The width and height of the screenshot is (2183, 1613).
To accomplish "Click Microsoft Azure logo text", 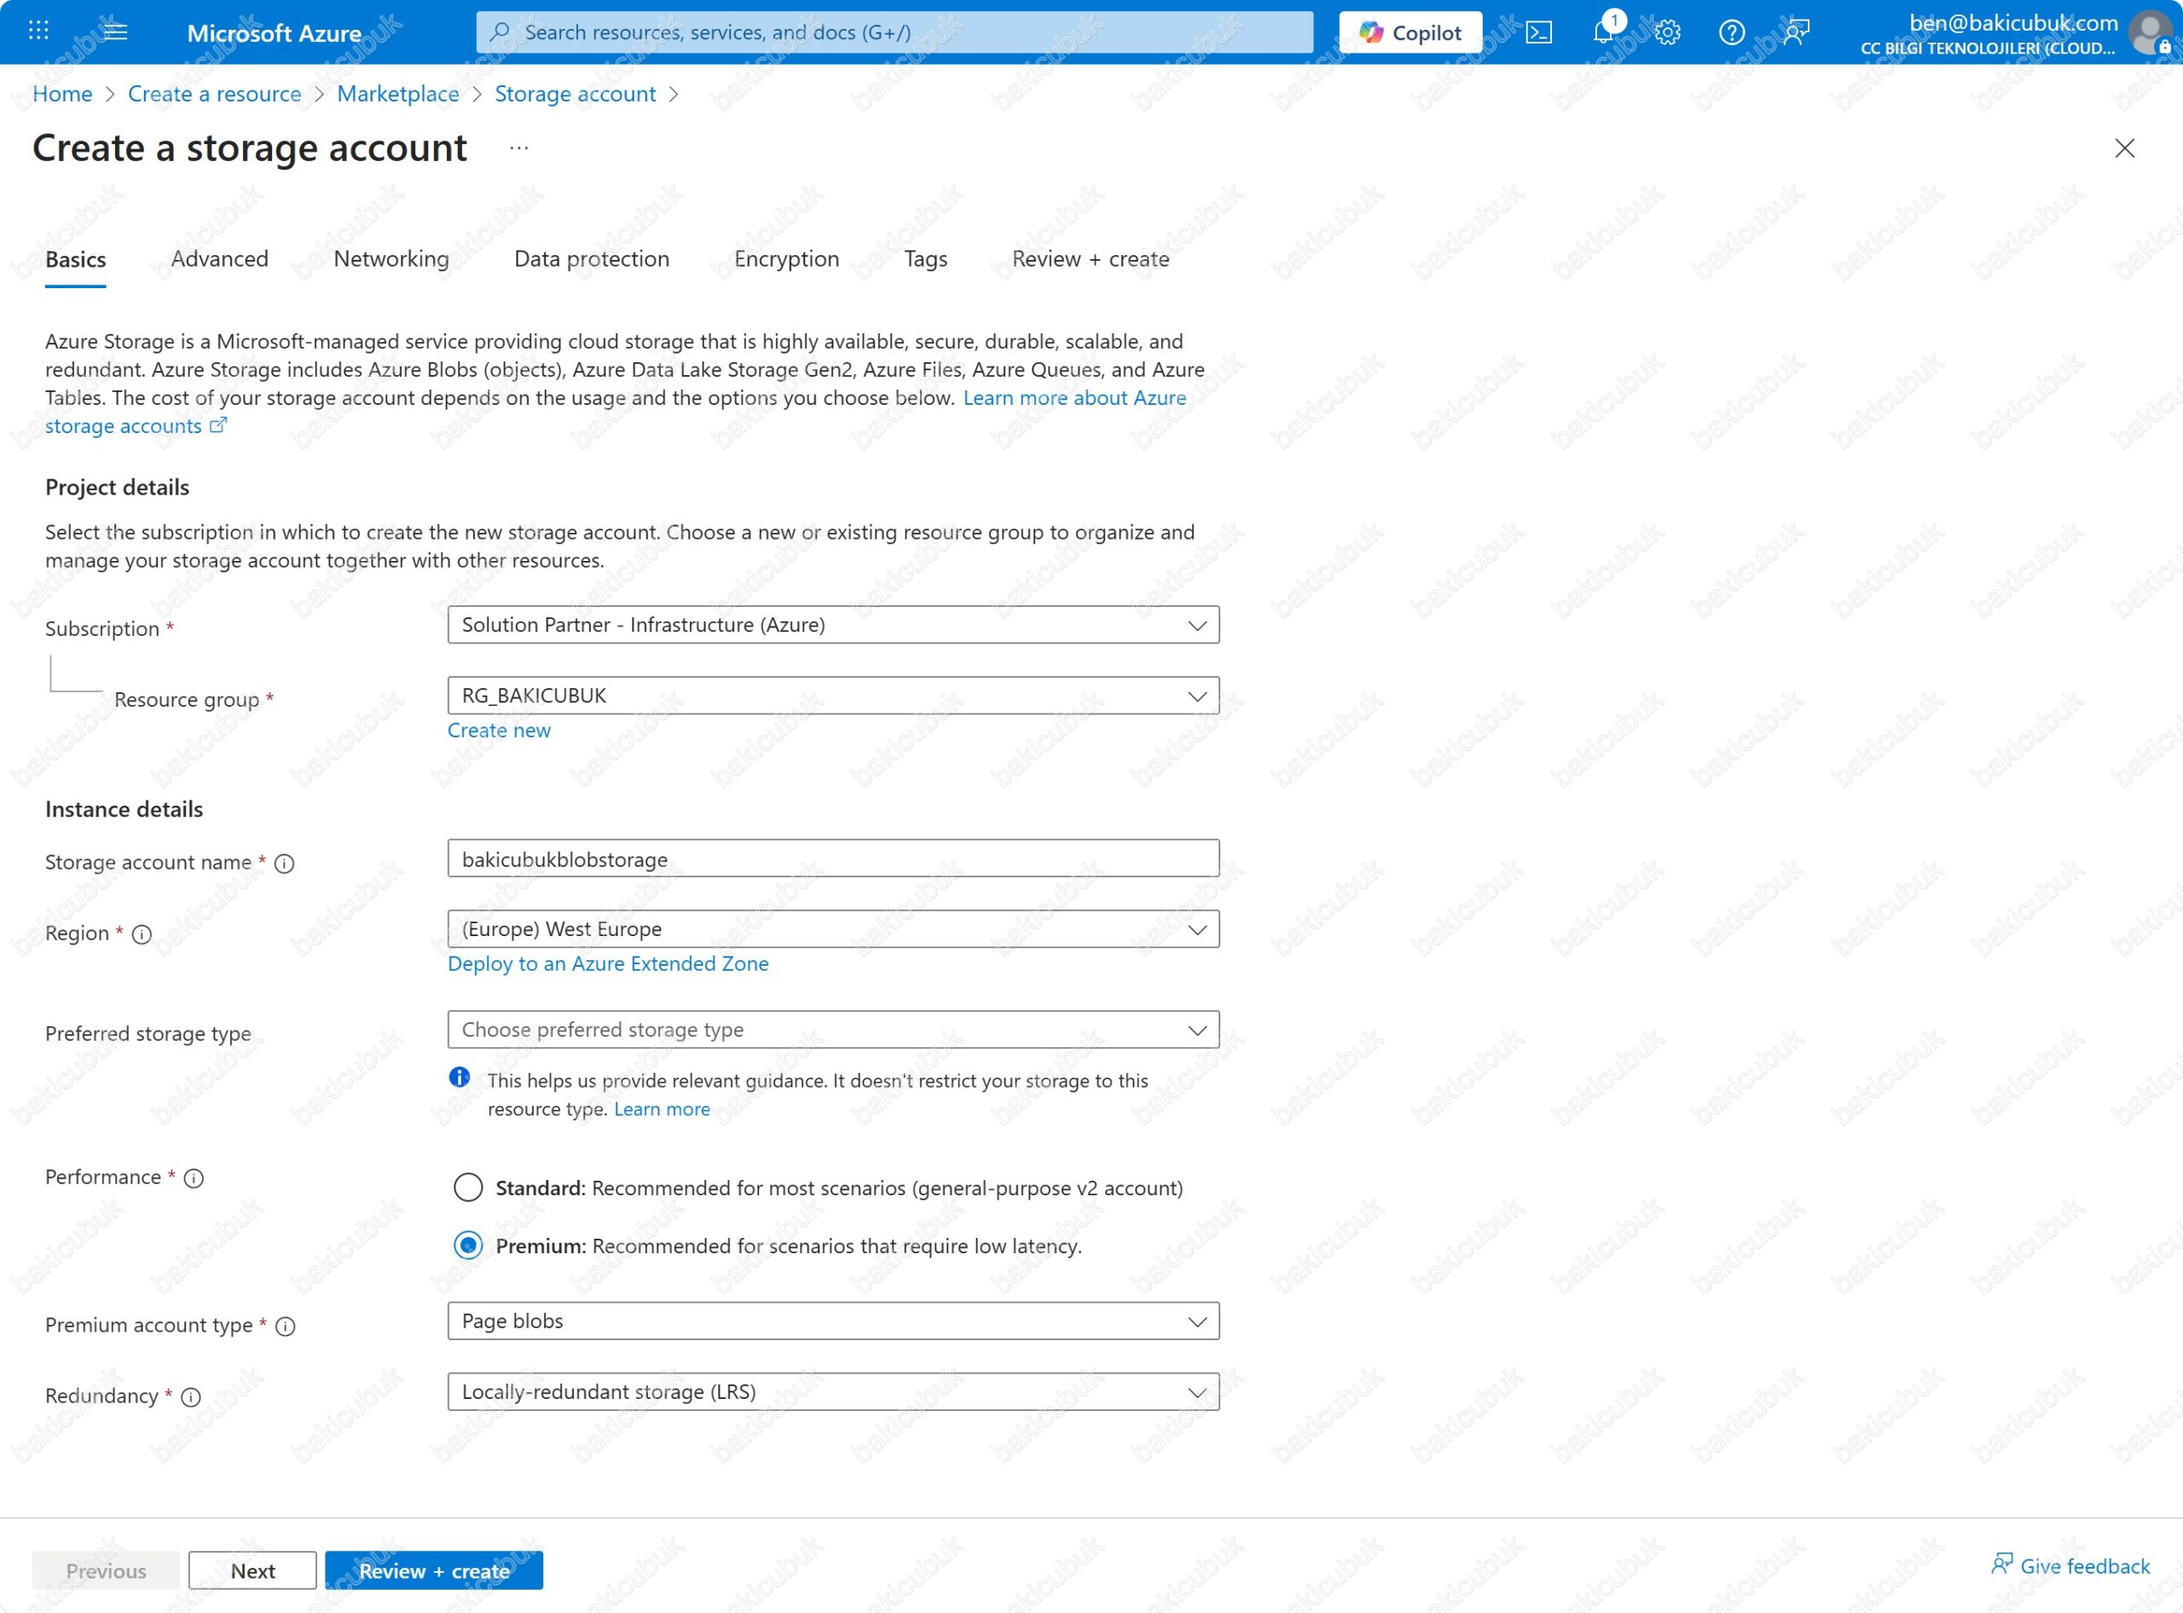I will click(x=274, y=33).
